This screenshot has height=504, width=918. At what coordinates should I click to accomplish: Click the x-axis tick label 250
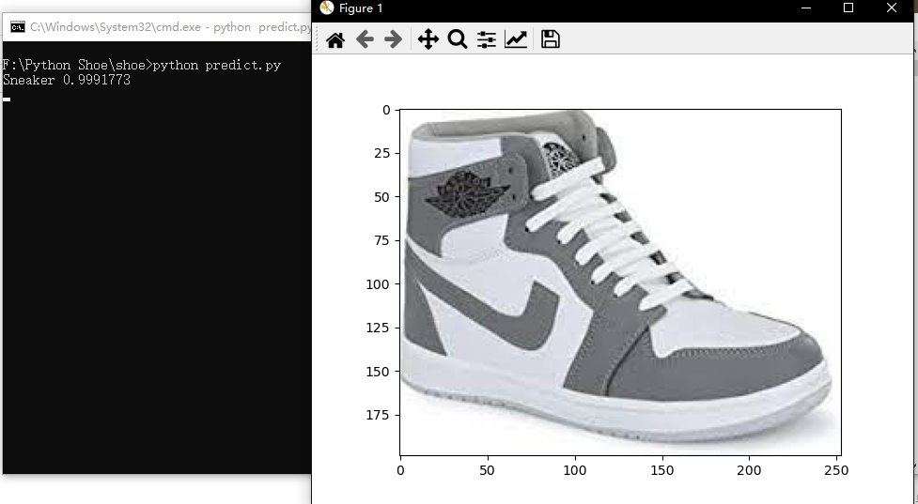(x=836, y=470)
